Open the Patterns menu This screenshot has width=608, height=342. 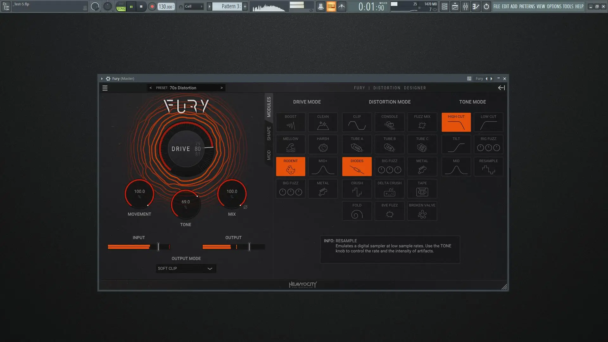pos(527,6)
